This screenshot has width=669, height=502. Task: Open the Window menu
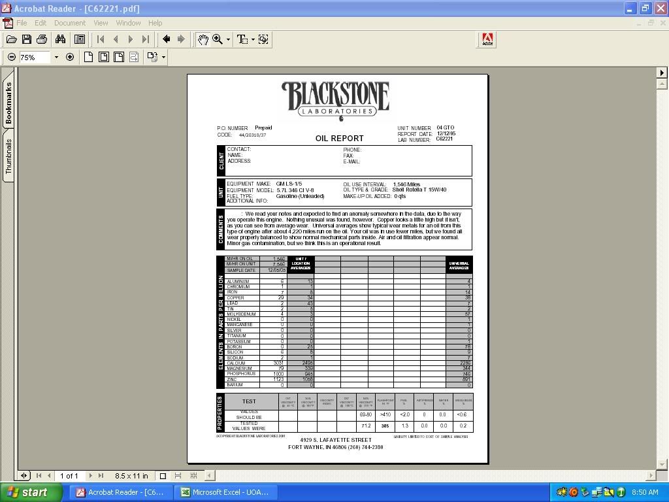click(128, 23)
